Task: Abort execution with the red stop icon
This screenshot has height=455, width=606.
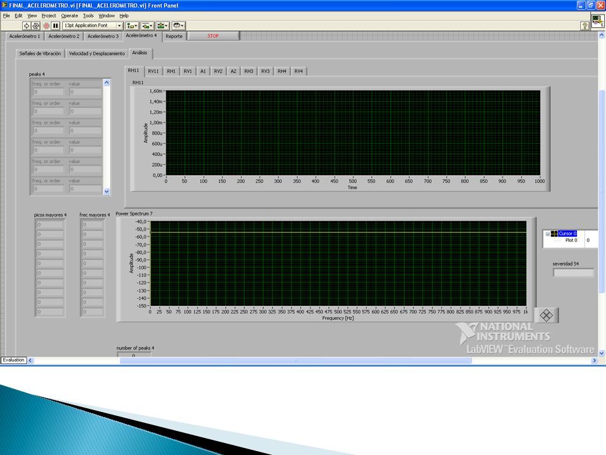Action: [x=46, y=26]
